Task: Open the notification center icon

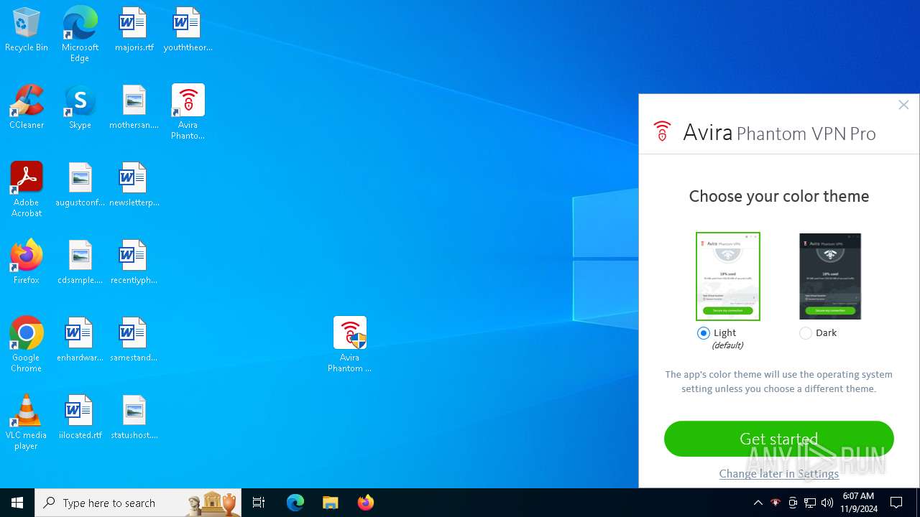Action: pos(896,503)
